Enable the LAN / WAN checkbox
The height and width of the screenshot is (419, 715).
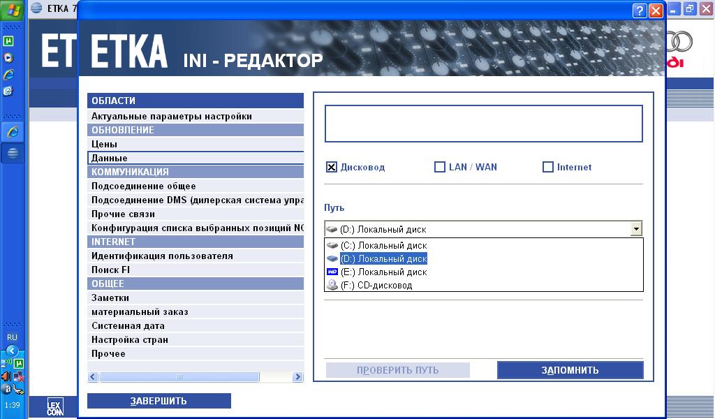[439, 167]
